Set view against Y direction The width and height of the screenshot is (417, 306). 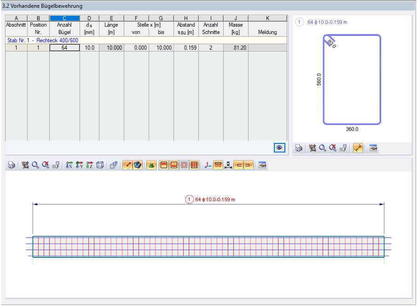click(x=79, y=165)
